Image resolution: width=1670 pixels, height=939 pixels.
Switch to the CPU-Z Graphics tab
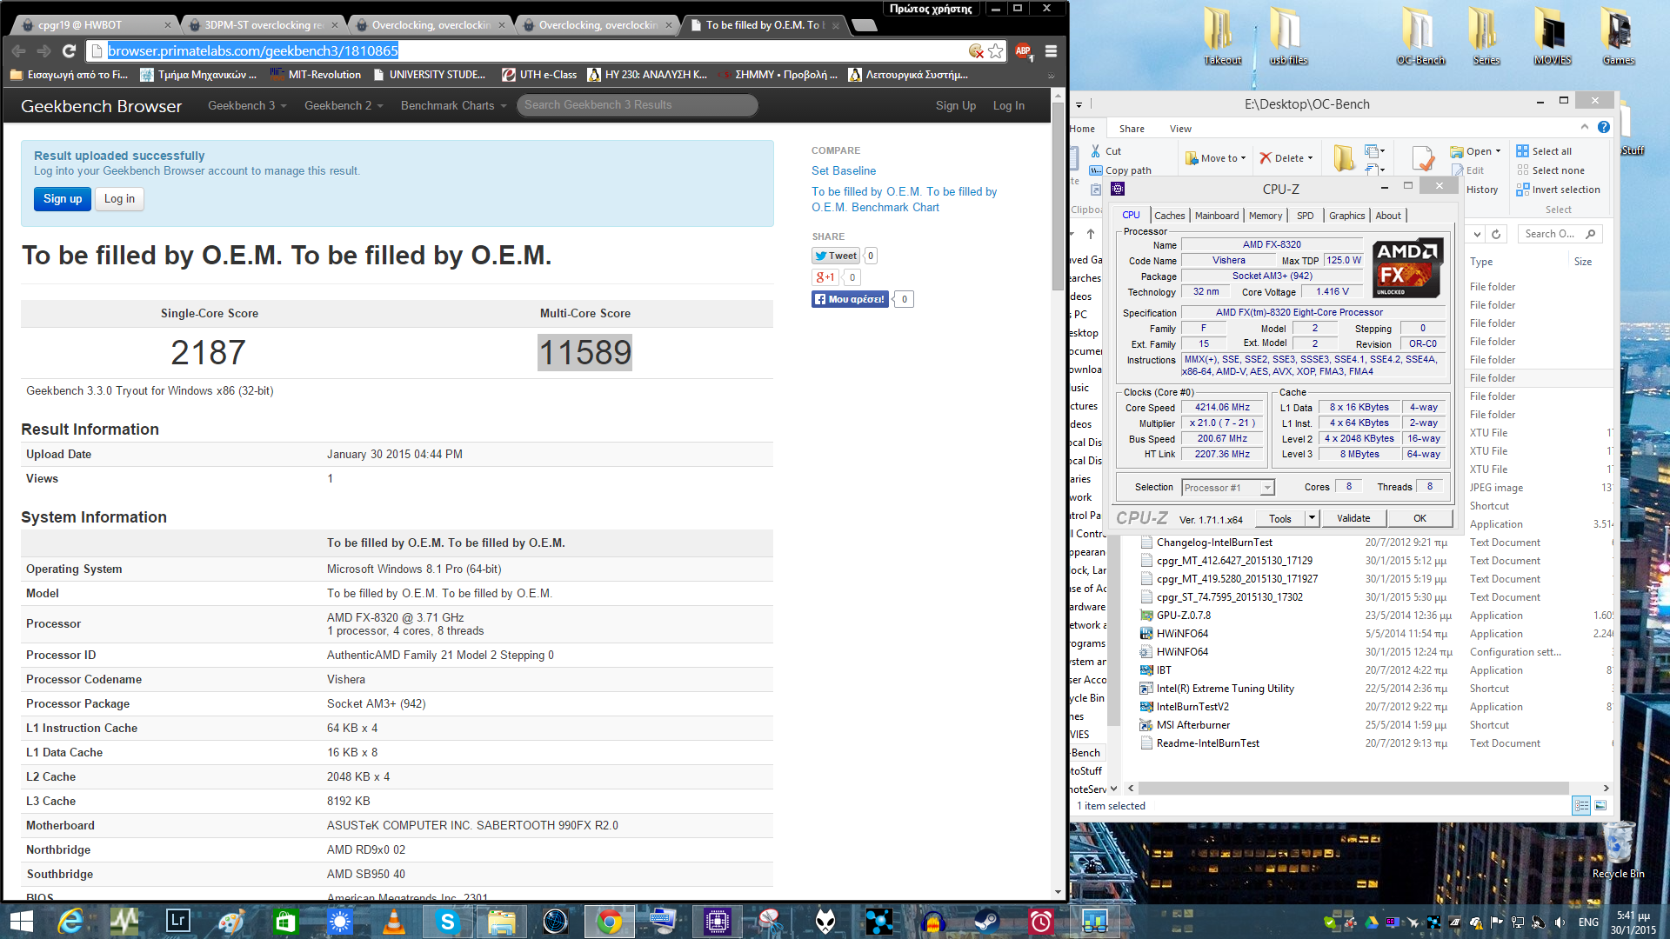click(x=1346, y=216)
